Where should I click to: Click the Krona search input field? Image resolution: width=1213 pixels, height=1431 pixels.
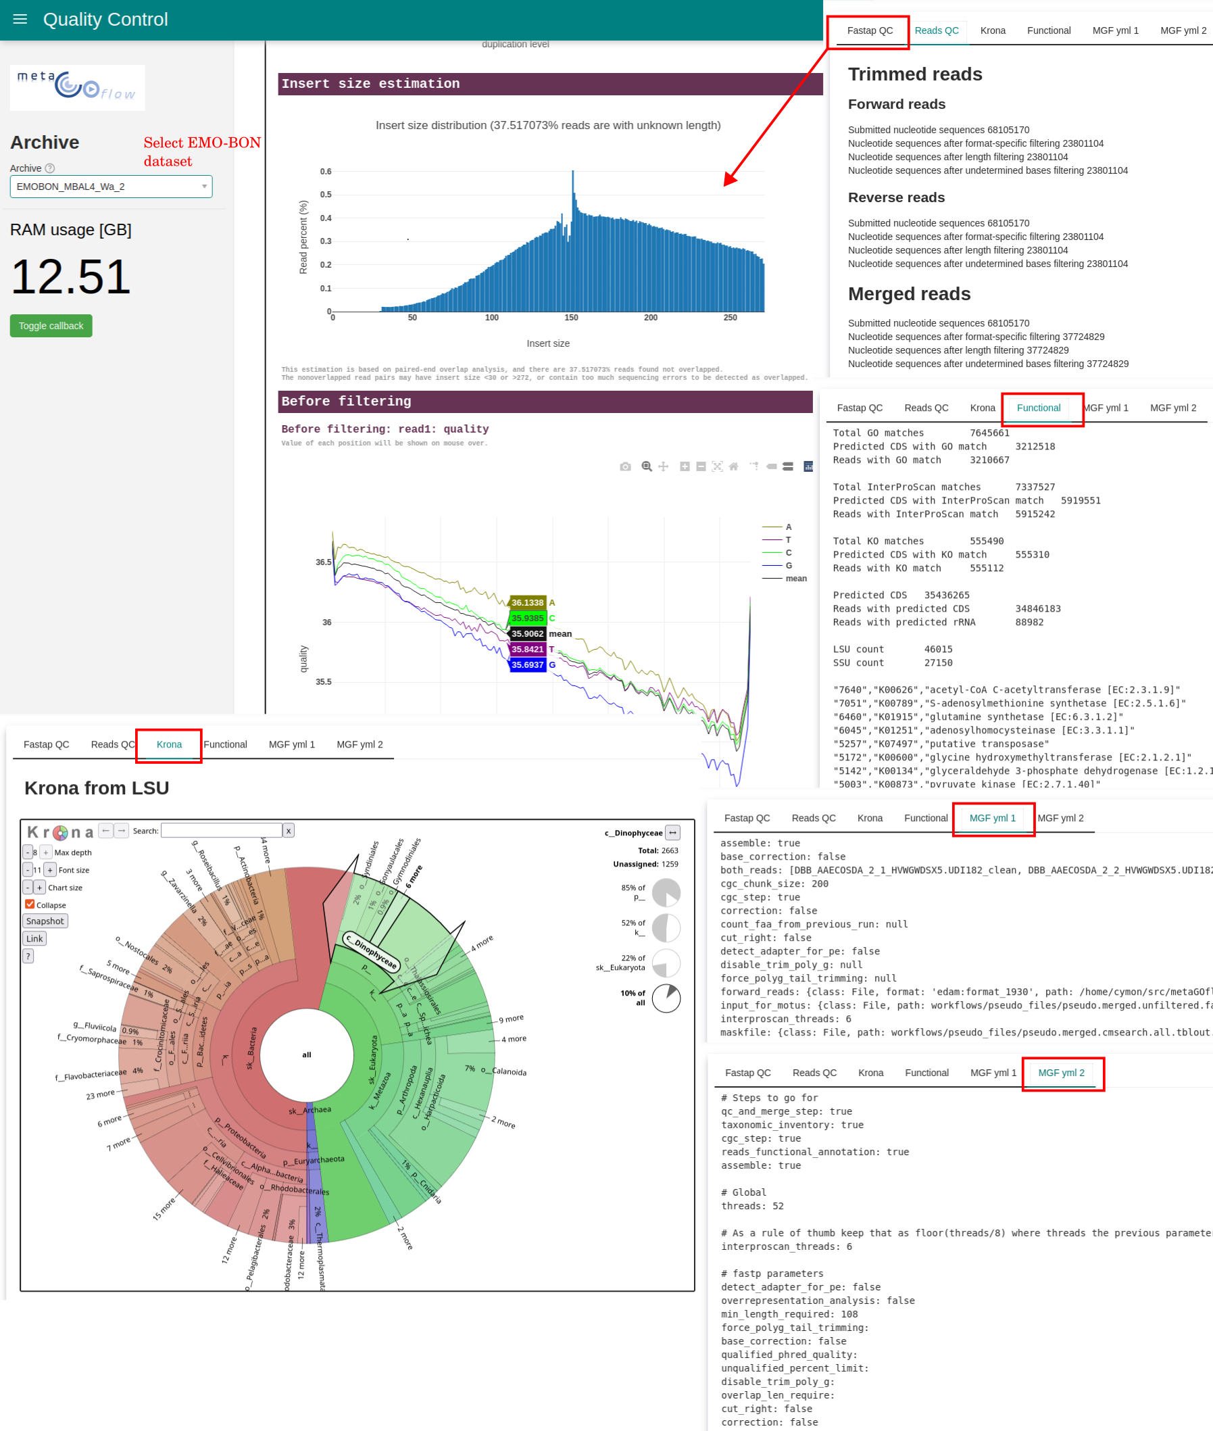(x=221, y=831)
